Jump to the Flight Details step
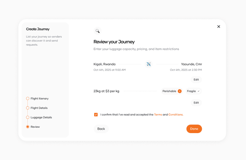 pyautogui.click(x=39, y=108)
